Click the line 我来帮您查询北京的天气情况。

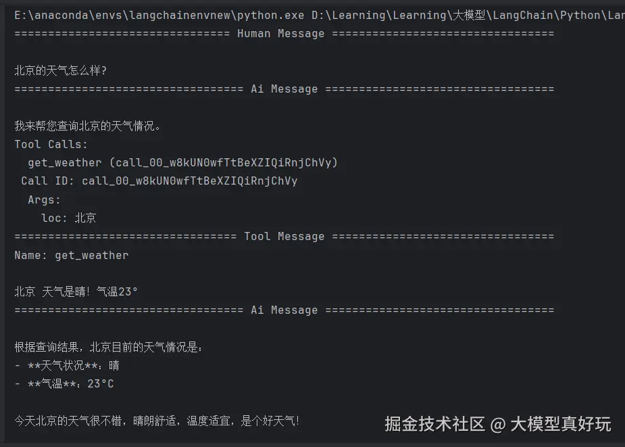coord(88,126)
